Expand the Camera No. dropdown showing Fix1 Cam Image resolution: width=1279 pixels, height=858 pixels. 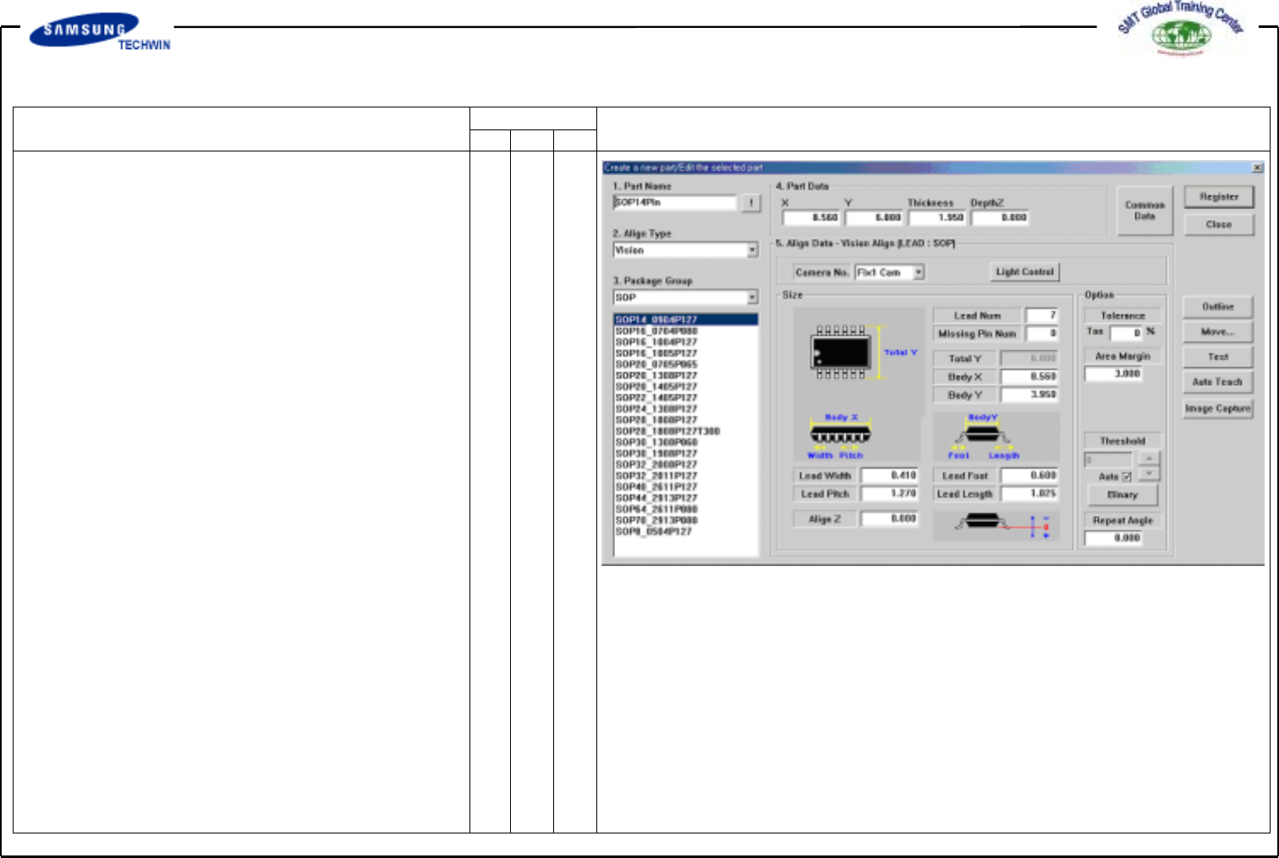919,272
